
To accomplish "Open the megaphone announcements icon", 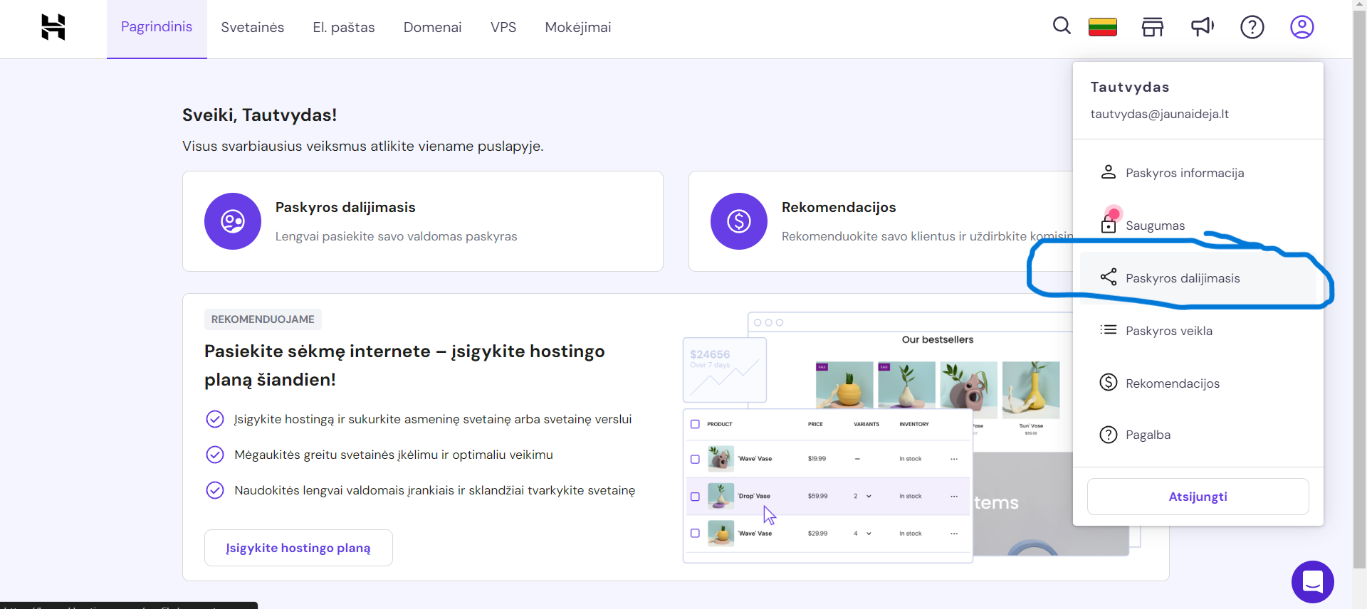I will click(1202, 27).
